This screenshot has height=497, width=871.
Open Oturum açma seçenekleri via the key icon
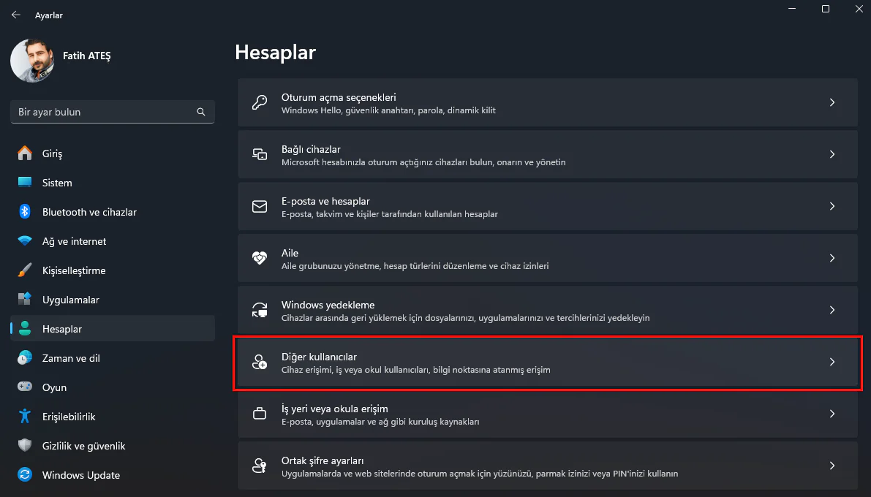tap(260, 102)
